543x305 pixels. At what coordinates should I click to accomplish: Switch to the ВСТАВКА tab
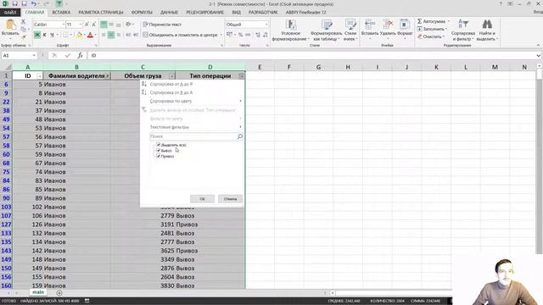pyautogui.click(x=61, y=13)
